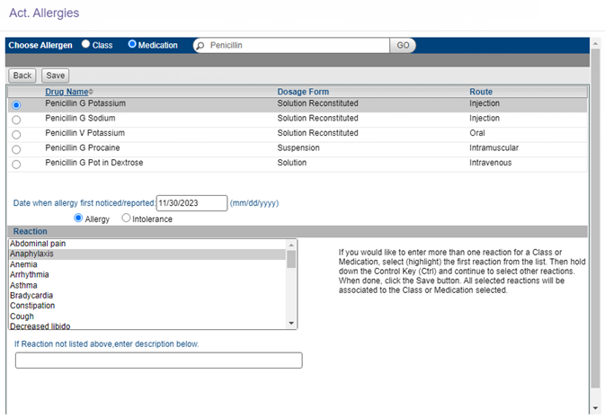Select the Allergy radio option
Image resolution: width=605 pixels, height=419 pixels.
pos(78,218)
